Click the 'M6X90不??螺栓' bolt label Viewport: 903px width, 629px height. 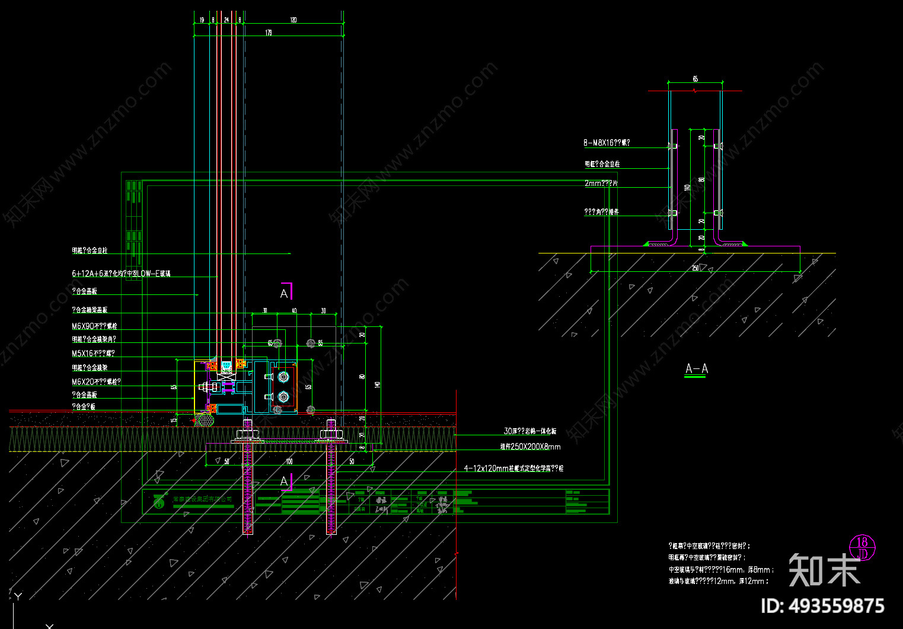pos(94,326)
